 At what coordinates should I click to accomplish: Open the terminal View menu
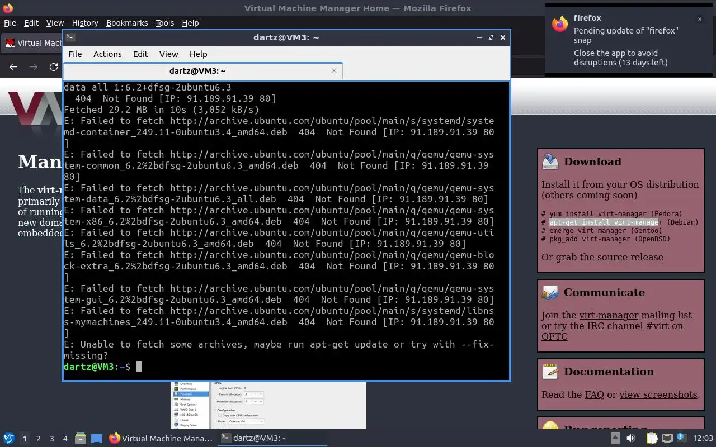click(168, 54)
